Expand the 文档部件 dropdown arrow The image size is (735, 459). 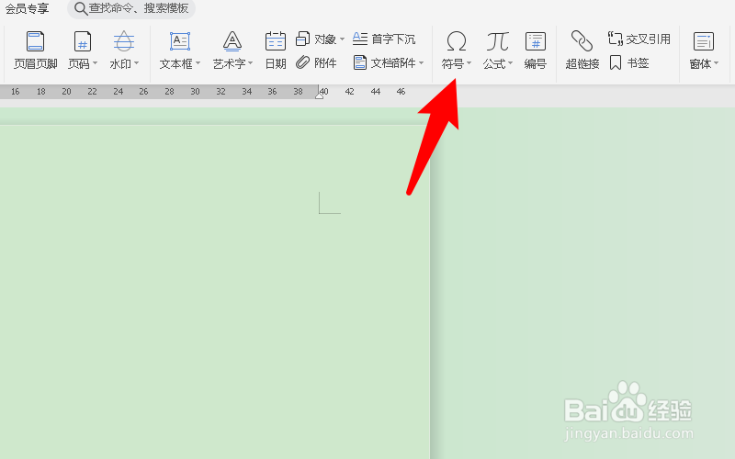click(422, 62)
